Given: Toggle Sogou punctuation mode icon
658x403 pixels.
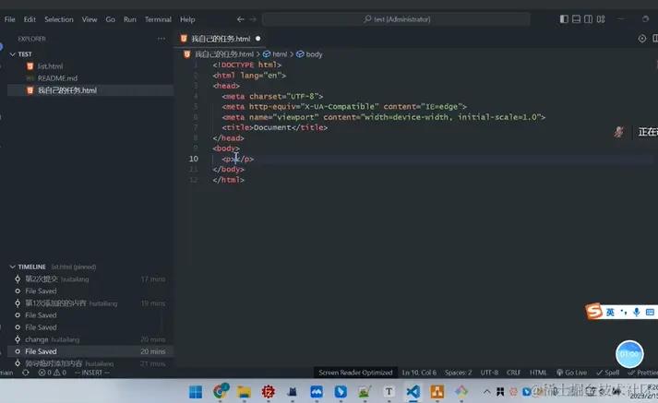Looking at the screenshot, I should pyautogui.click(x=624, y=312).
